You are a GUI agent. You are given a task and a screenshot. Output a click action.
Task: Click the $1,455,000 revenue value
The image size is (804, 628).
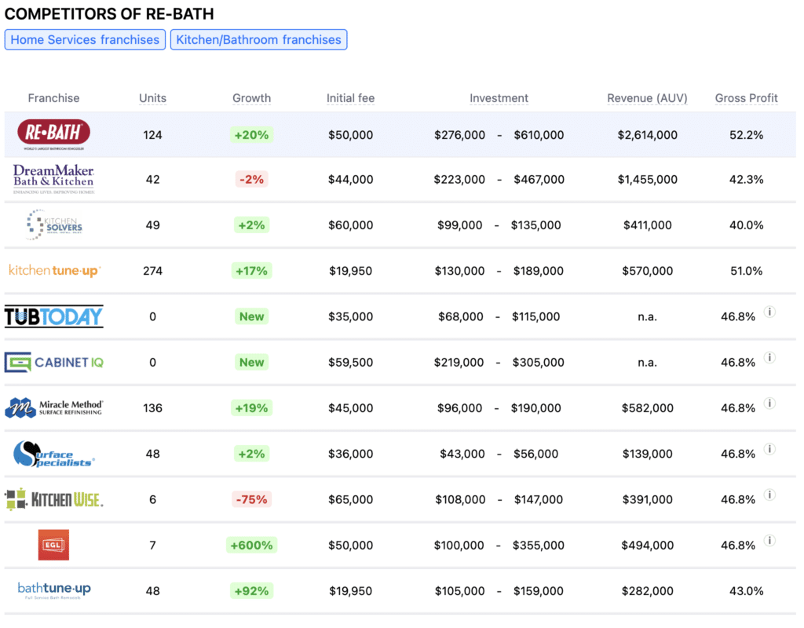coord(647,180)
